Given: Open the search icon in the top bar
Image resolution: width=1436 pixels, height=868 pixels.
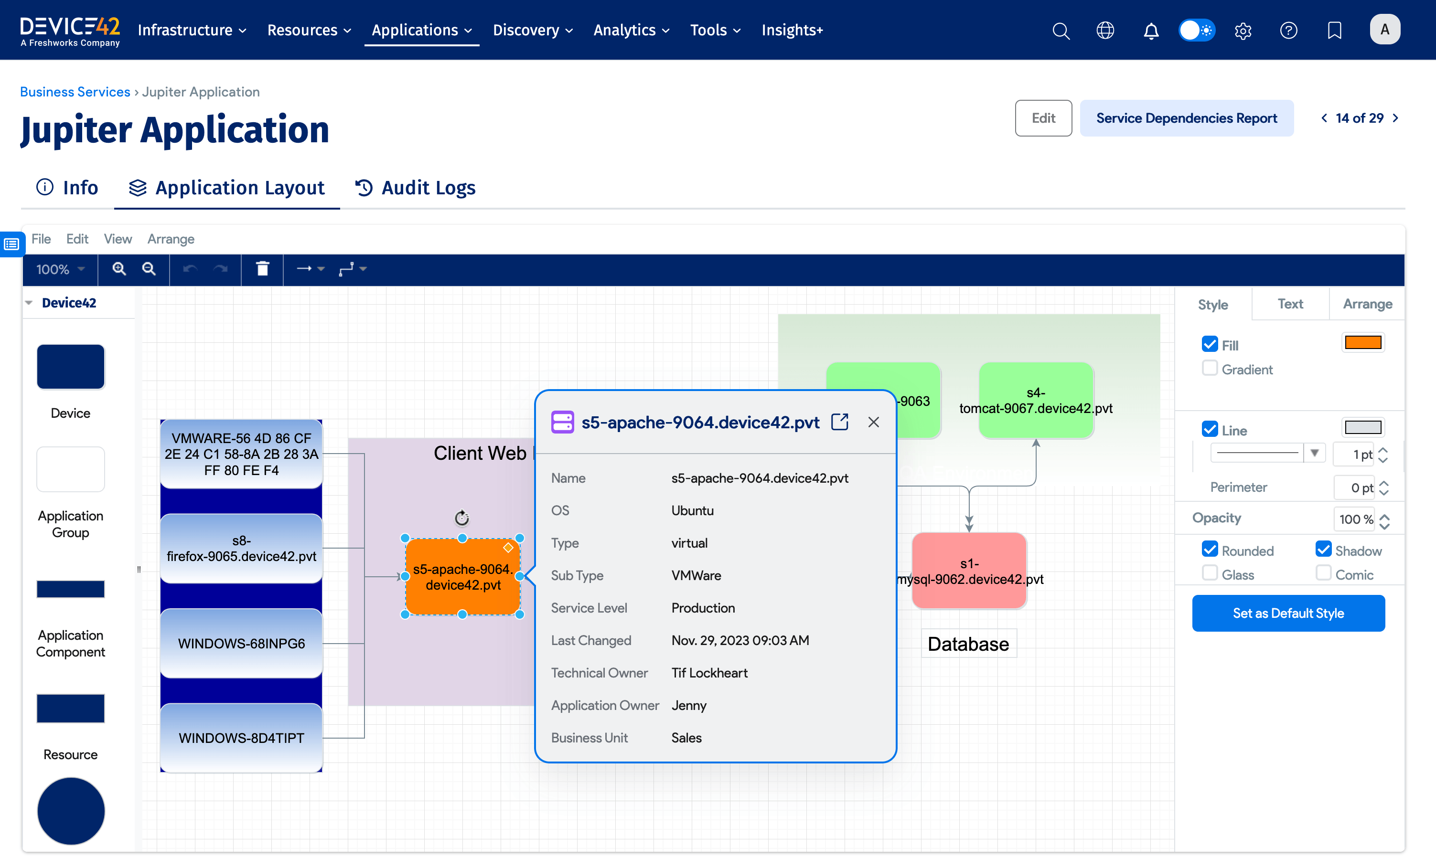Looking at the screenshot, I should pos(1061,30).
